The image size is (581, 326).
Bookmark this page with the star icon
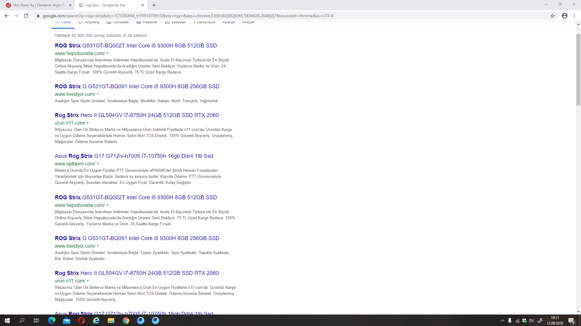[x=553, y=16]
